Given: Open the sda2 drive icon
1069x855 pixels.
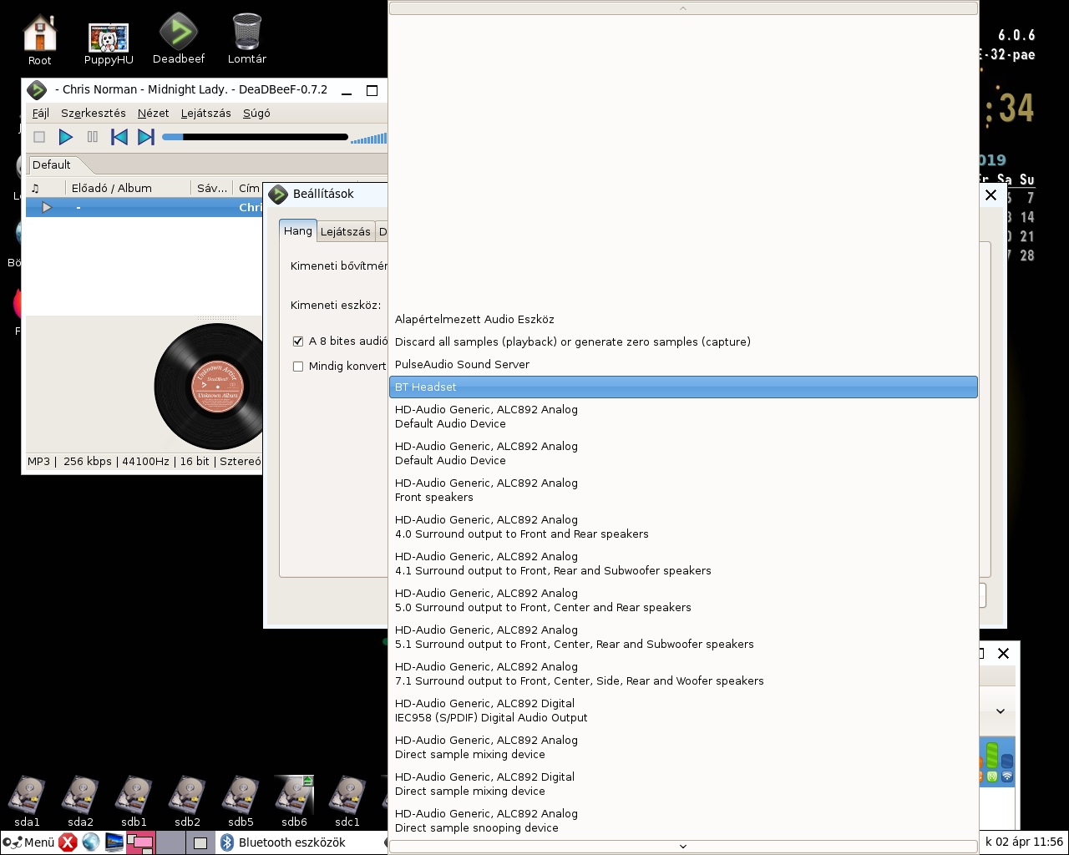Looking at the screenshot, I should (x=80, y=800).
